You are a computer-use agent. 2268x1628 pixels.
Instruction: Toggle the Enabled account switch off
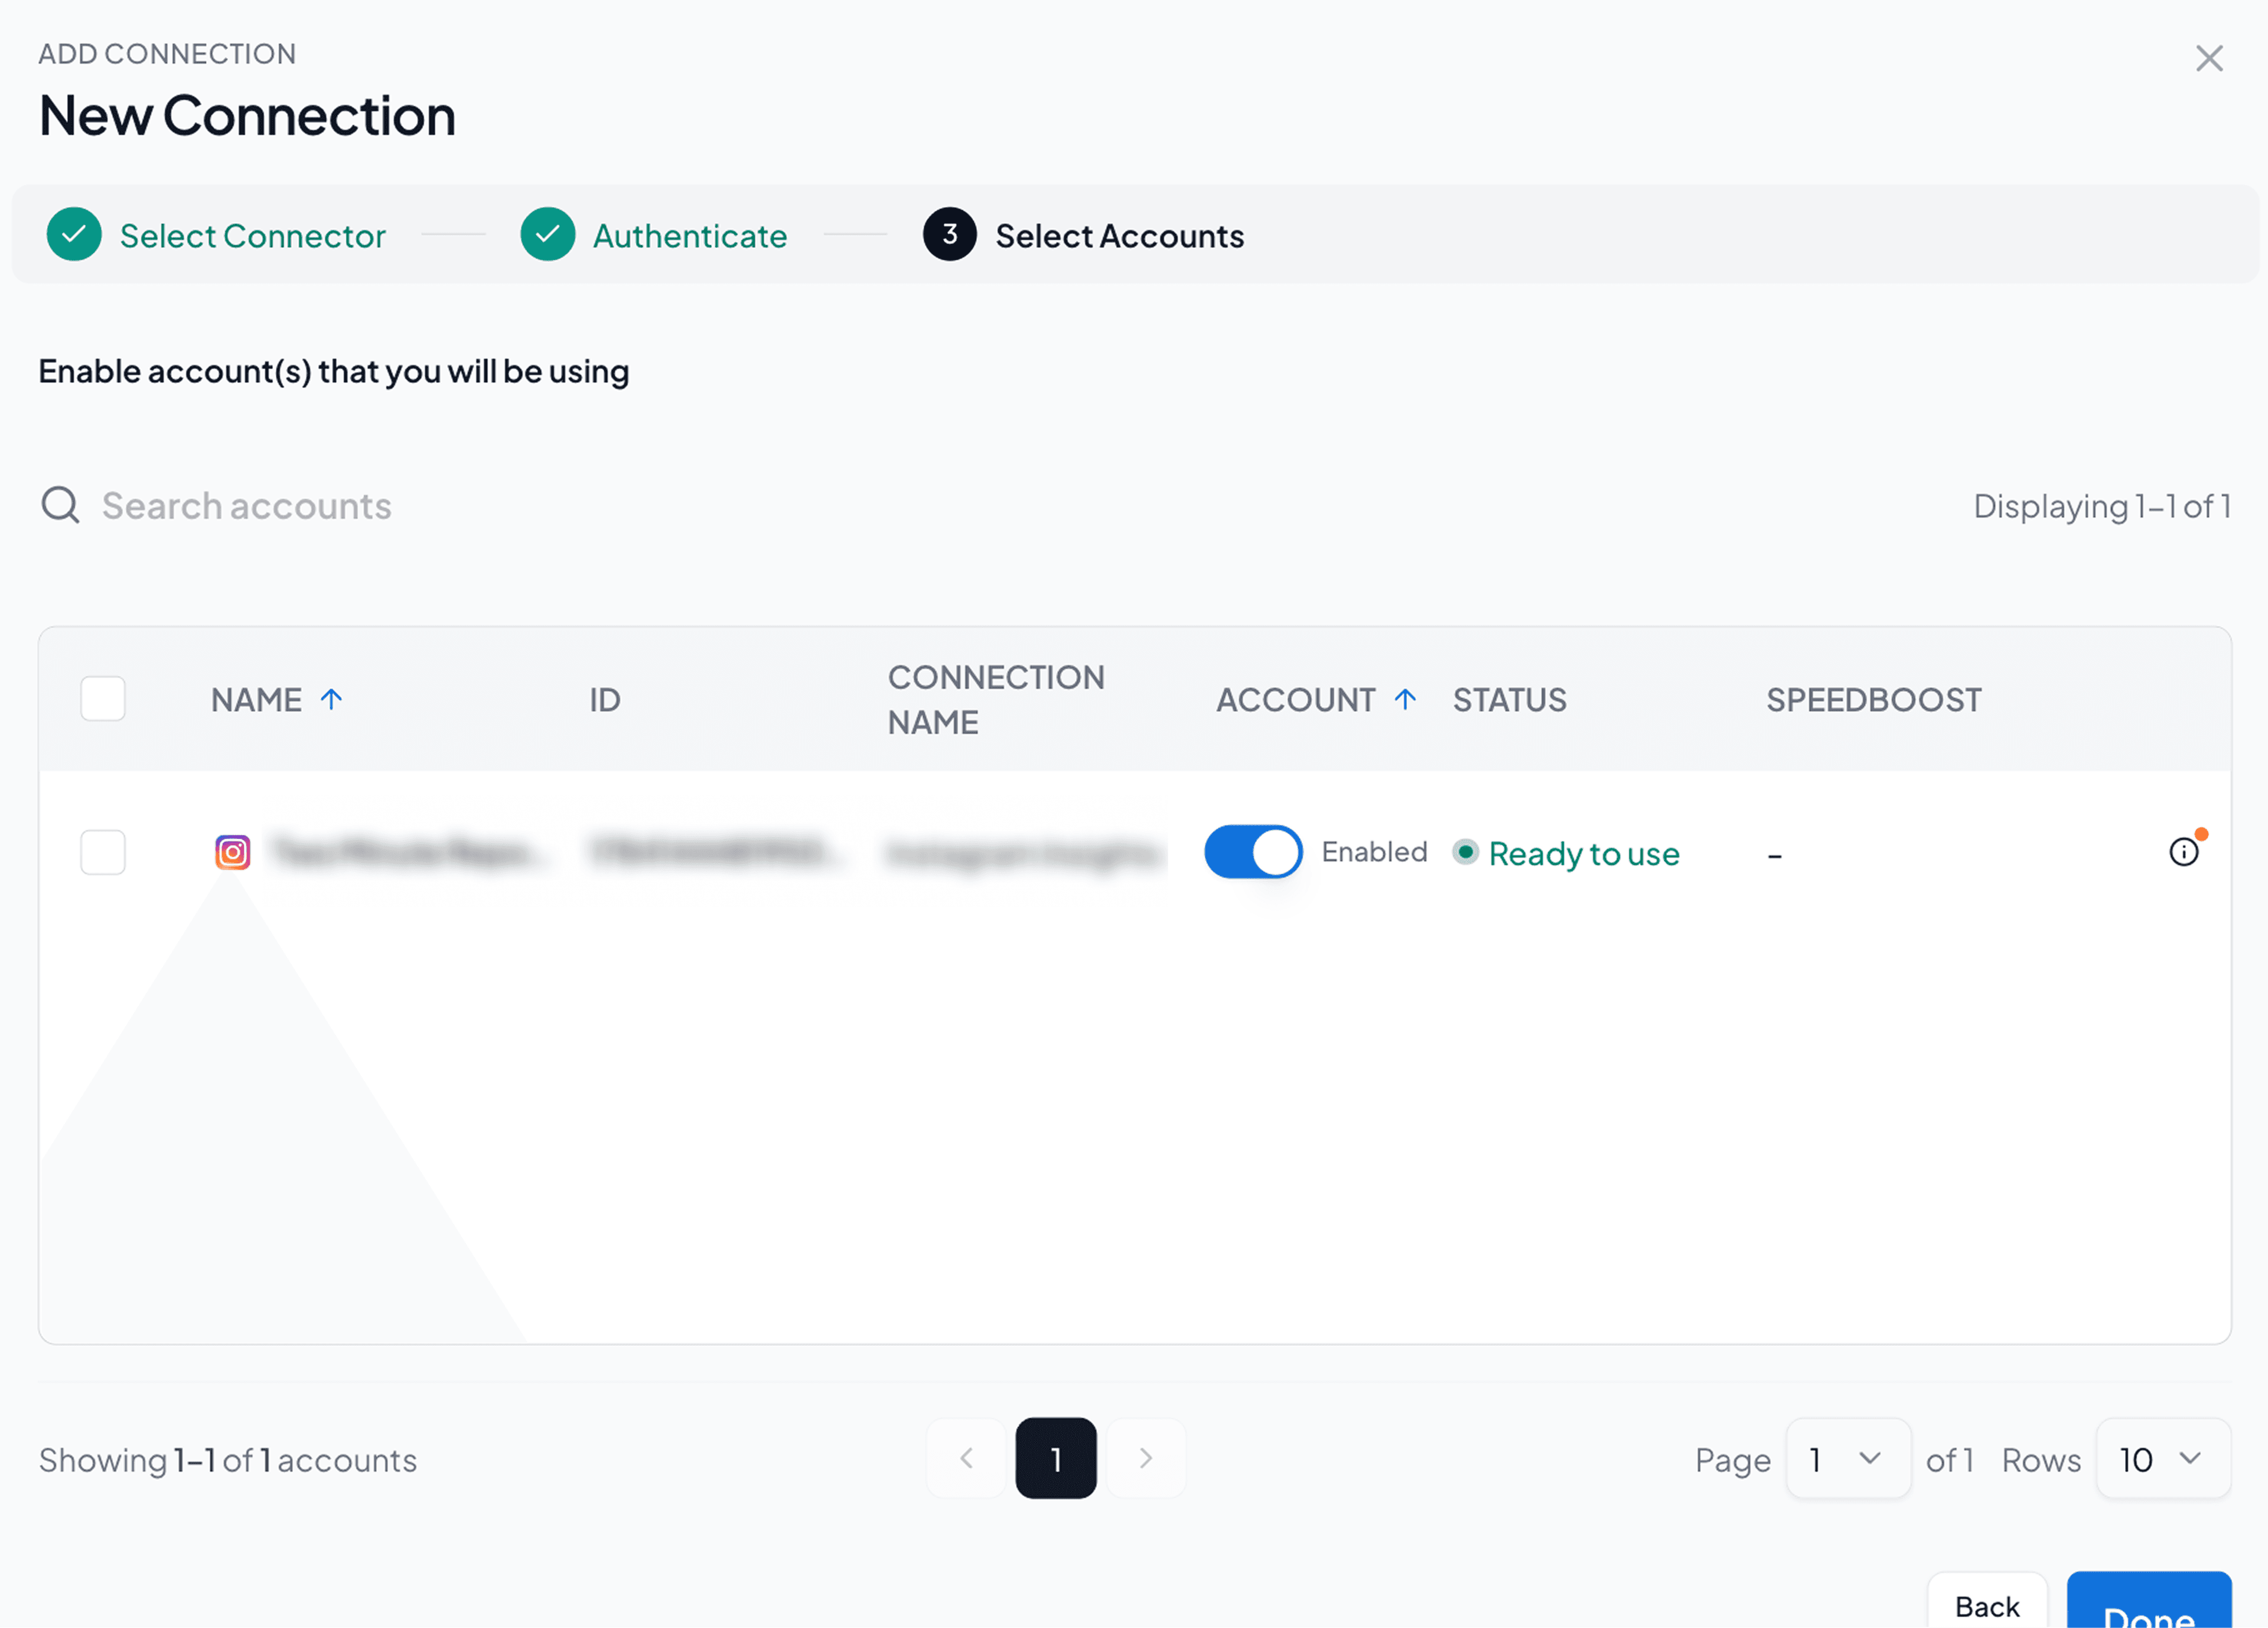(1253, 852)
